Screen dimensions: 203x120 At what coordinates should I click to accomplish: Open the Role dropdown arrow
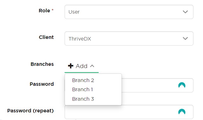tap(185, 12)
